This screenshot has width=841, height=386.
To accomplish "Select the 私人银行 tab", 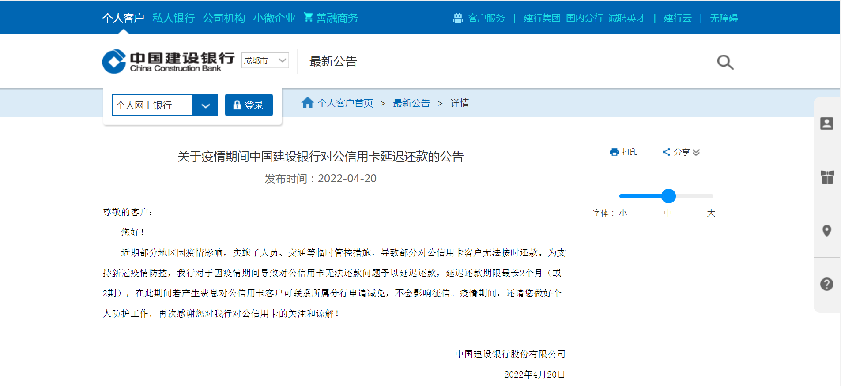I will [173, 18].
